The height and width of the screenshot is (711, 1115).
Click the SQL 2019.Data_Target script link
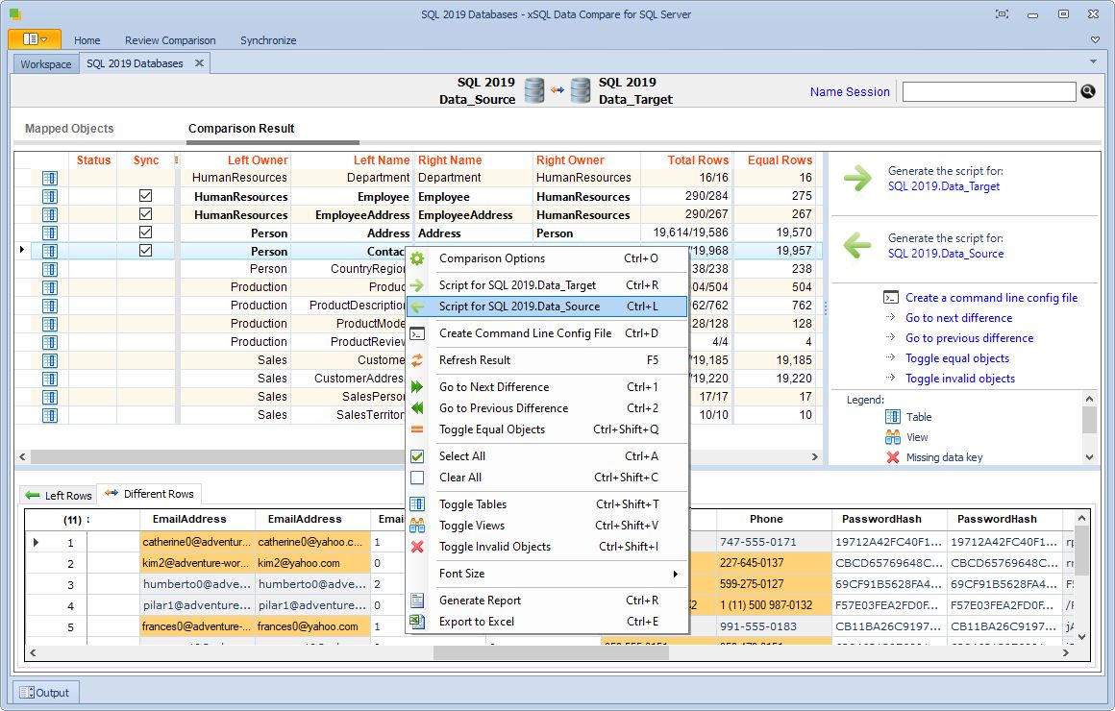[x=944, y=186]
